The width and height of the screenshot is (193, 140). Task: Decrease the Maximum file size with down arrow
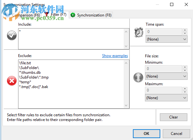[x=185, y=92]
